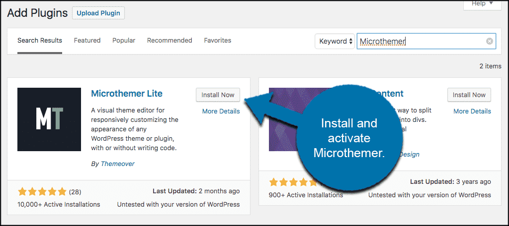The height and width of the screenshot is (226, 509).
Task: Open More Details for Microthemer Lite
Action: coord(221,111)
